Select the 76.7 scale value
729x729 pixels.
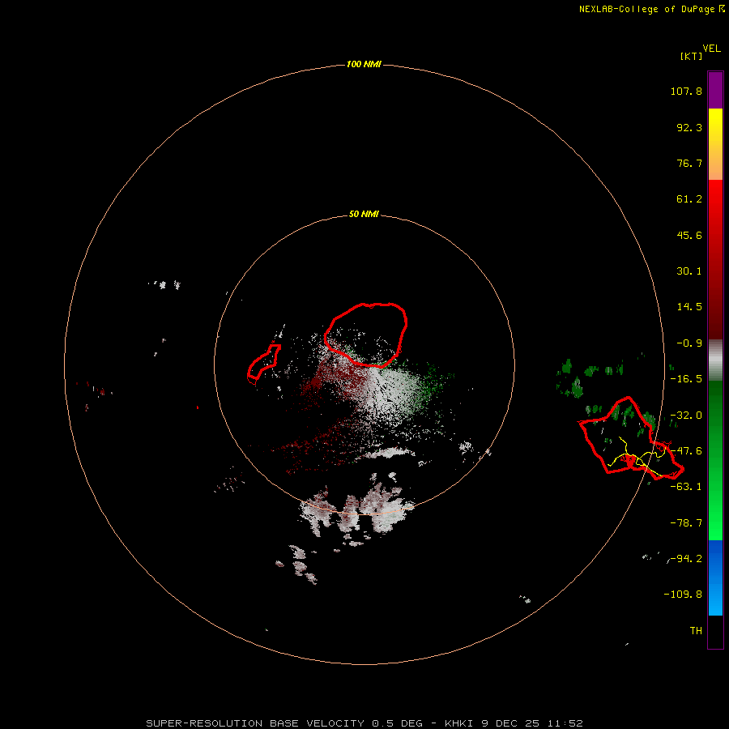tap(689, 163)
